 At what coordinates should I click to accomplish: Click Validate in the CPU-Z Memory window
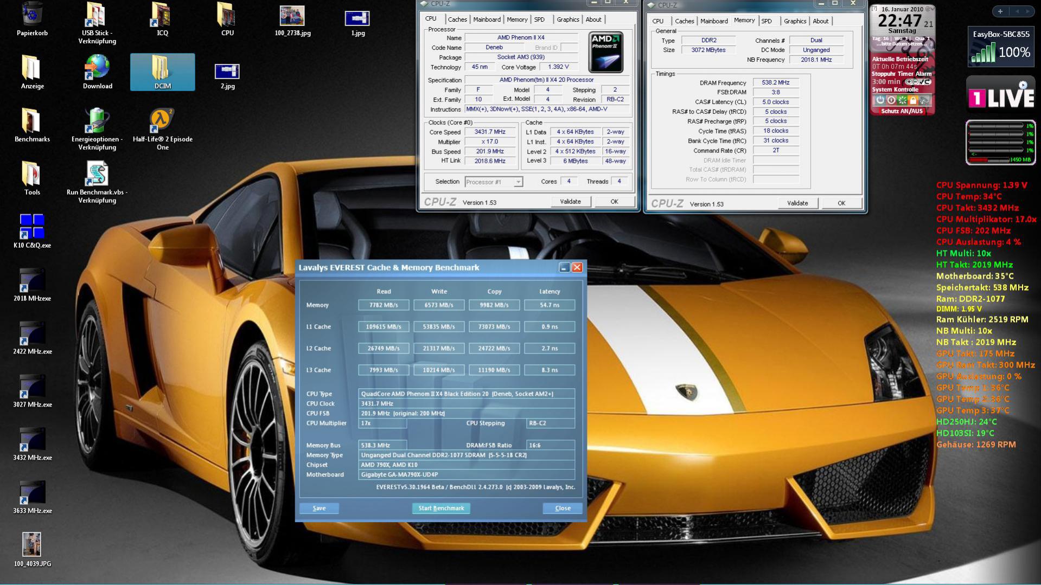(797, 203)
